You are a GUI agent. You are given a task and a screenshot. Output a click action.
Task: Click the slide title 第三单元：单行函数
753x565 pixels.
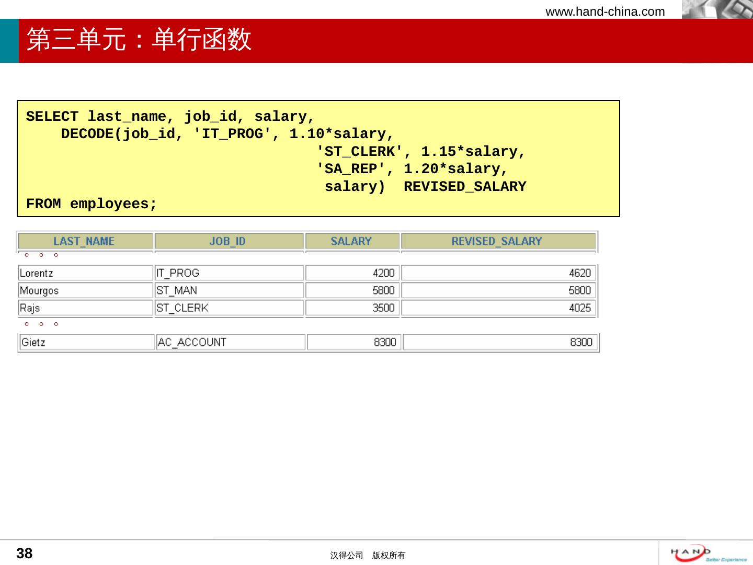tap(139, 40)
